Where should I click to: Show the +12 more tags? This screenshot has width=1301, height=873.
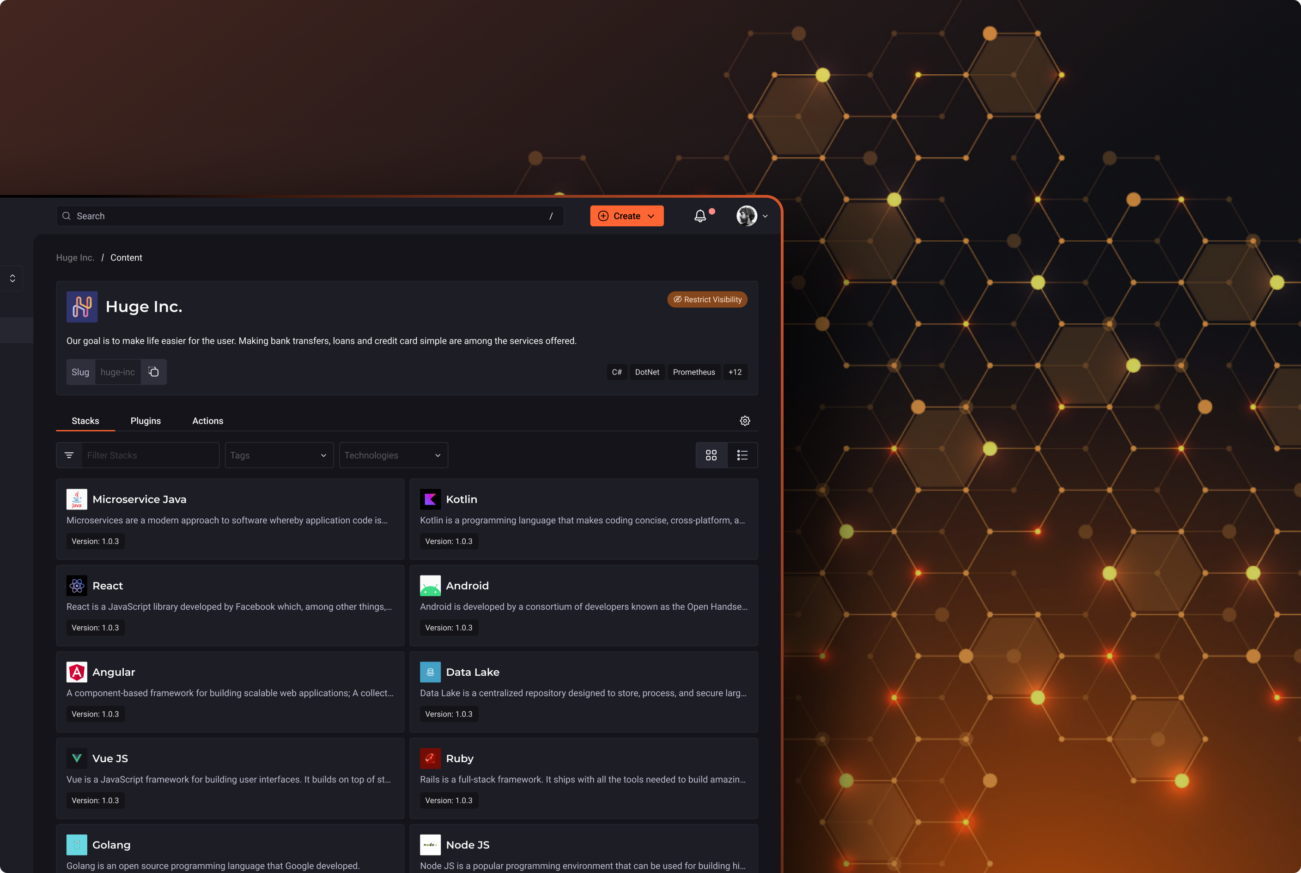[x=735, y=372]
